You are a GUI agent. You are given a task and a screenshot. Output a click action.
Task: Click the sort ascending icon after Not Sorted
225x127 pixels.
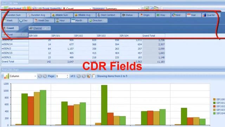(x=25, y=8)
